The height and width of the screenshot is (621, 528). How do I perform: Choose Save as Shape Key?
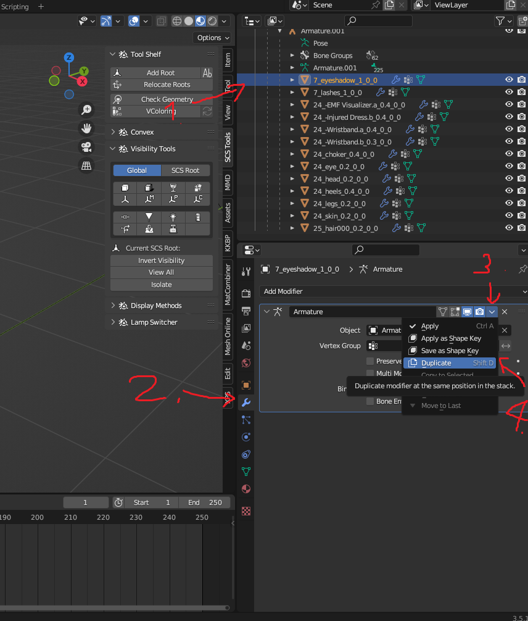[x=450, y=351]
